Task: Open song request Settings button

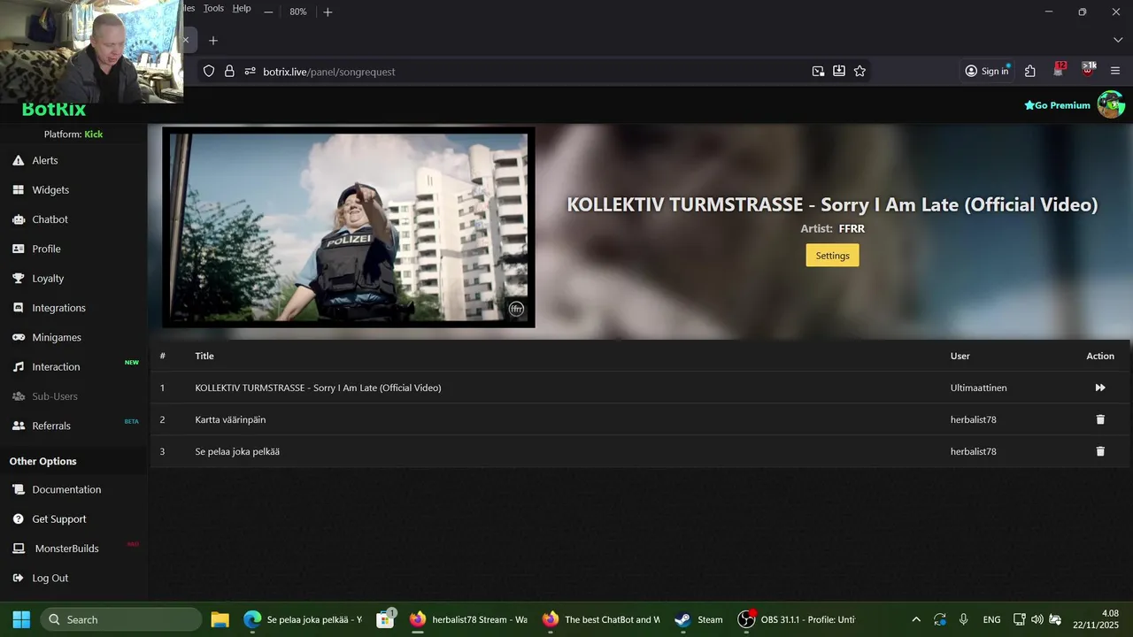Action: click(x=832, y=256)
